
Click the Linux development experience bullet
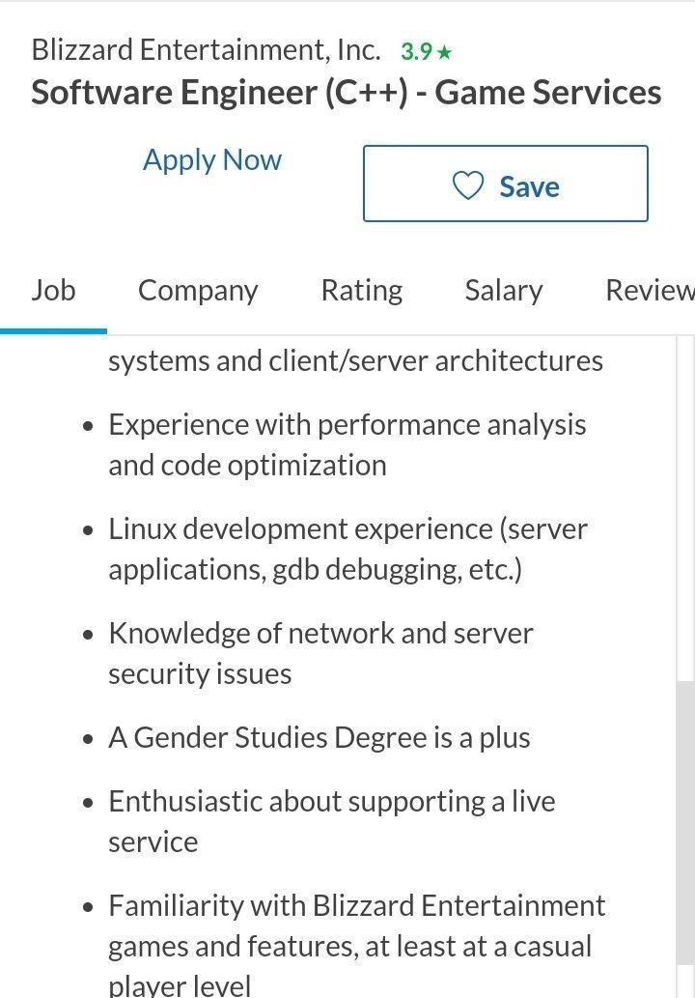tap(347, 549)
